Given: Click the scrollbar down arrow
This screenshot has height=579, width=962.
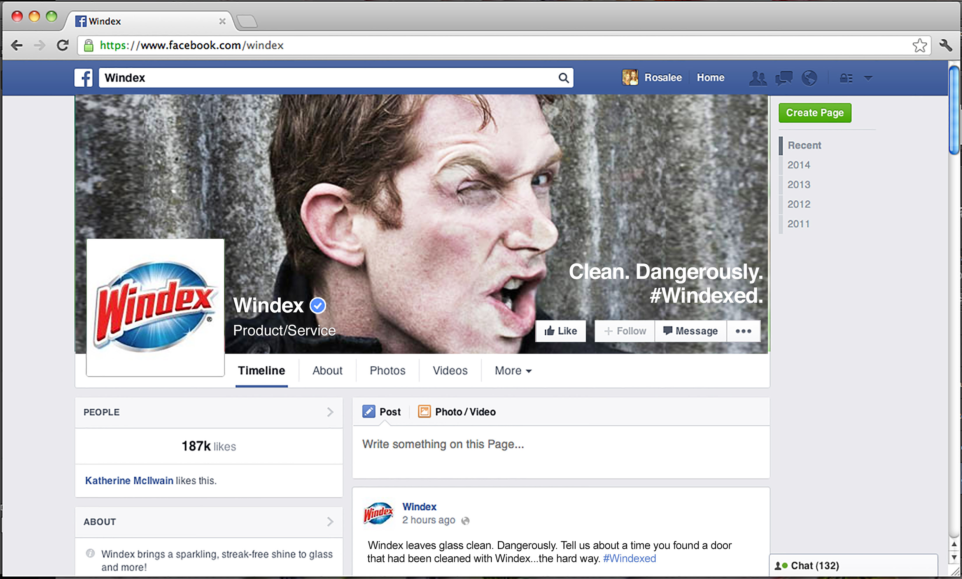Looking at the screenshot, I should click(954, 557).
